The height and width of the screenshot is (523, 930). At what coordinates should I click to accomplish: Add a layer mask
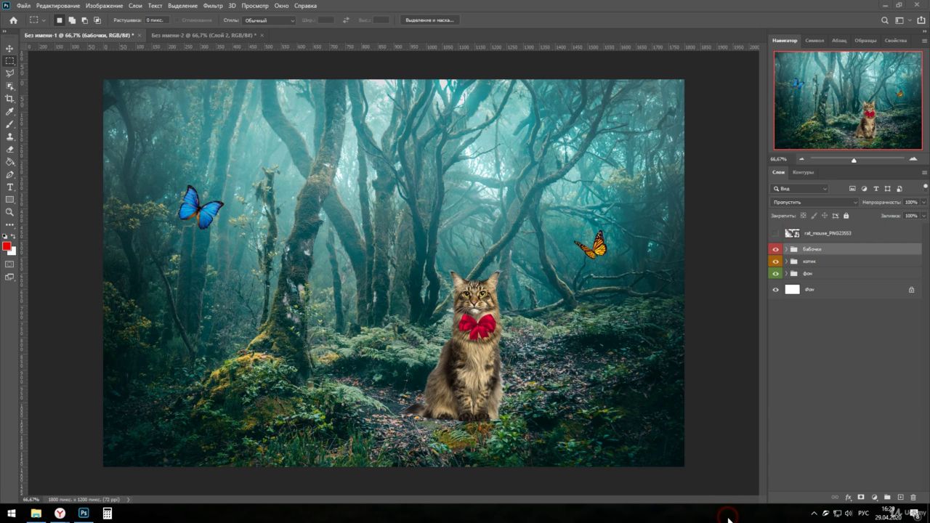(861, 498)
